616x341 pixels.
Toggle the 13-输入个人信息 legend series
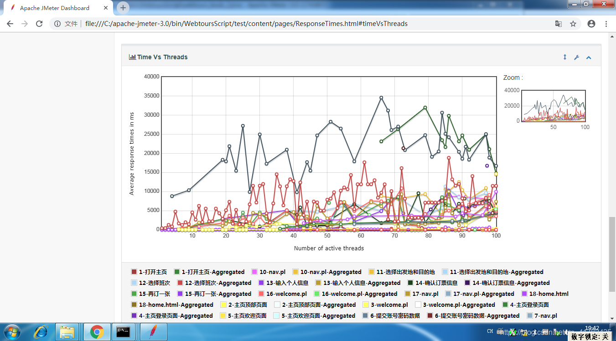283,283
